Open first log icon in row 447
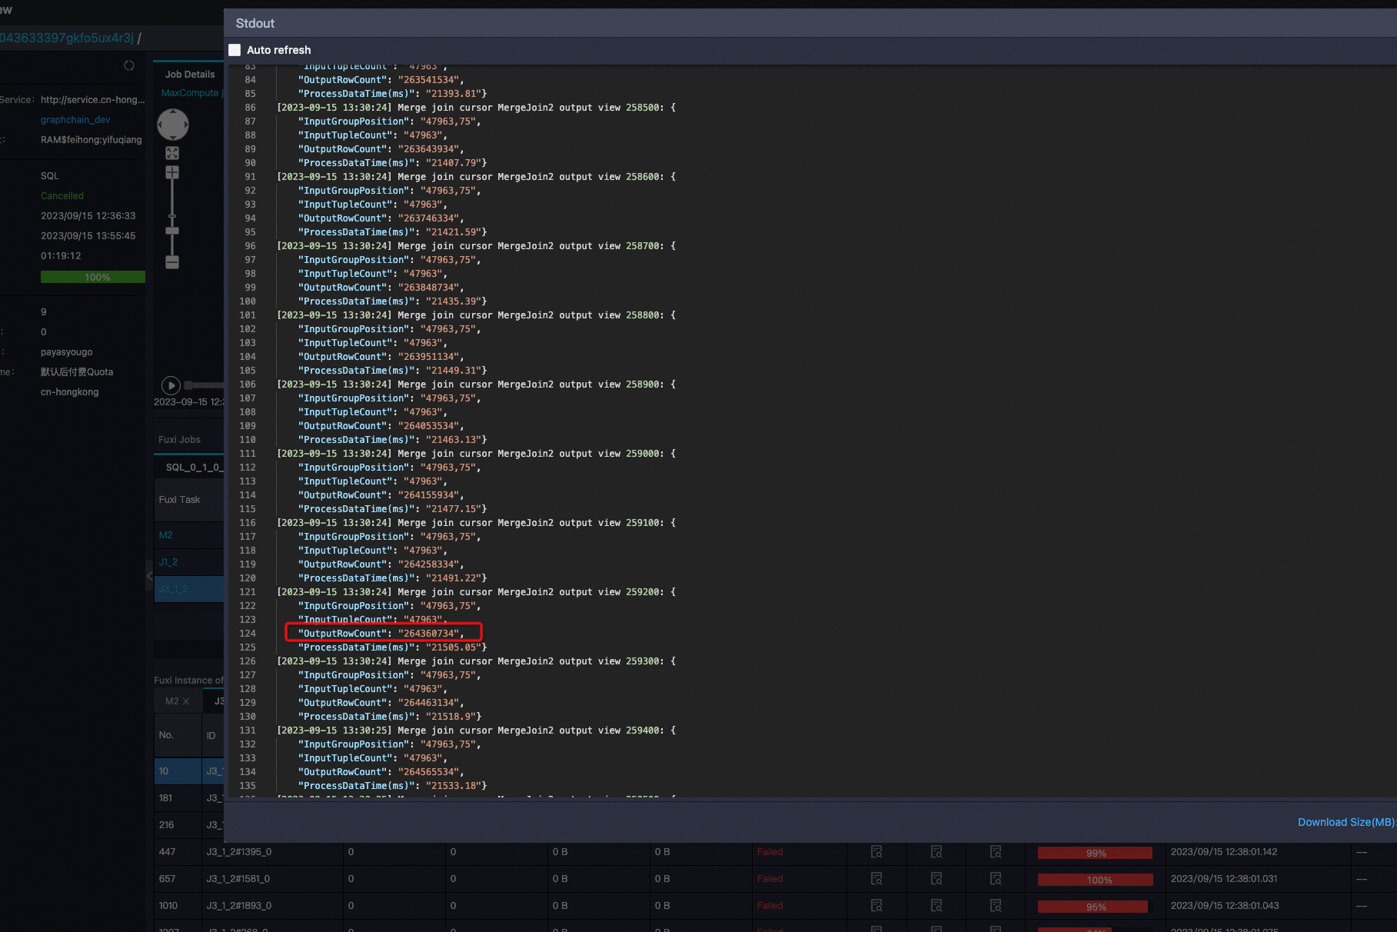 [x=876, y=852]
